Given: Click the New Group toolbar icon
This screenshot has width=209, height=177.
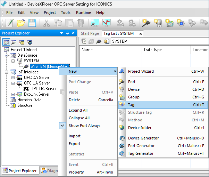Looking at the screenshot, I should click(x=169, y=23).
